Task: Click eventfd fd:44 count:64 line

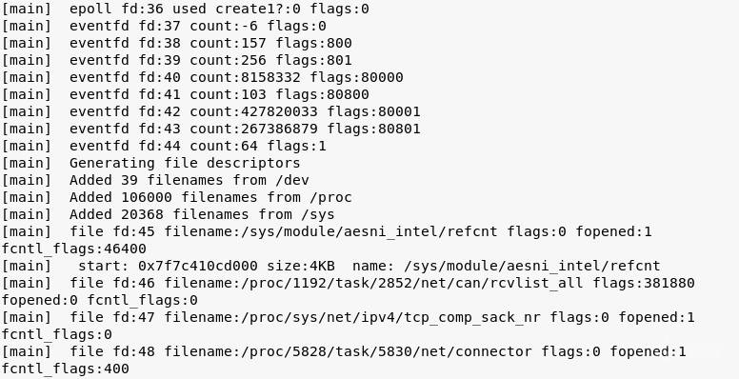Action: (164, 146)
